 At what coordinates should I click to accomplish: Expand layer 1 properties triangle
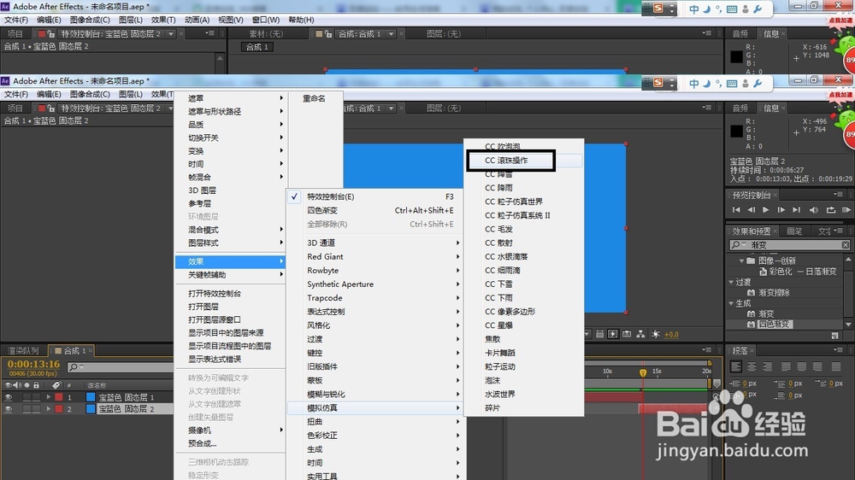pos(48,397)
